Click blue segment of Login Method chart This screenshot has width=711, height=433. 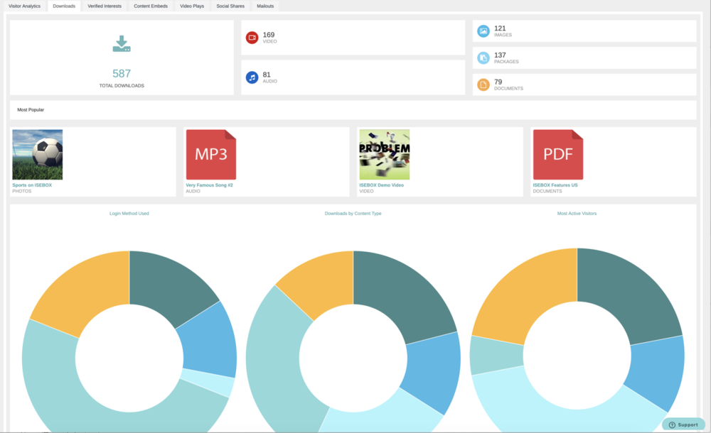(208, 340)
